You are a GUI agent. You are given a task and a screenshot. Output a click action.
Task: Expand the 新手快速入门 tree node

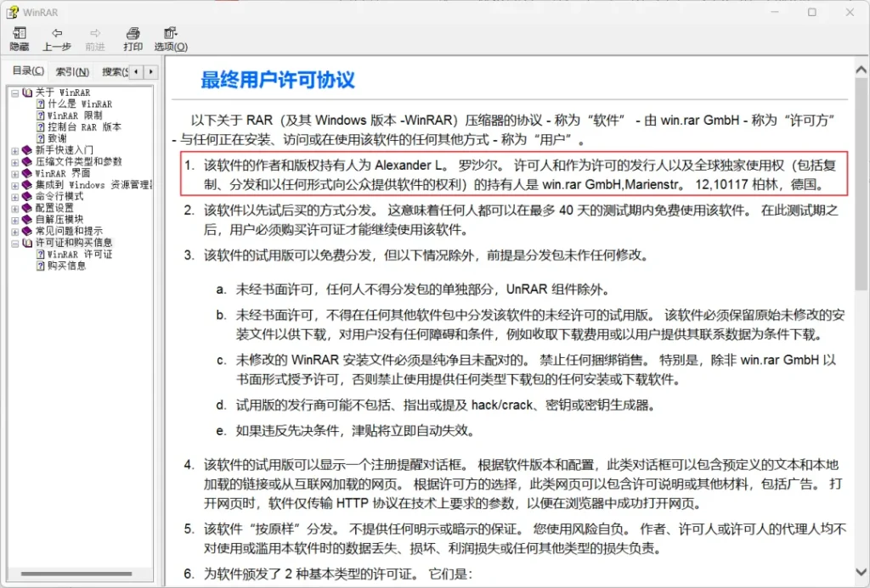[x=15, y=150]
